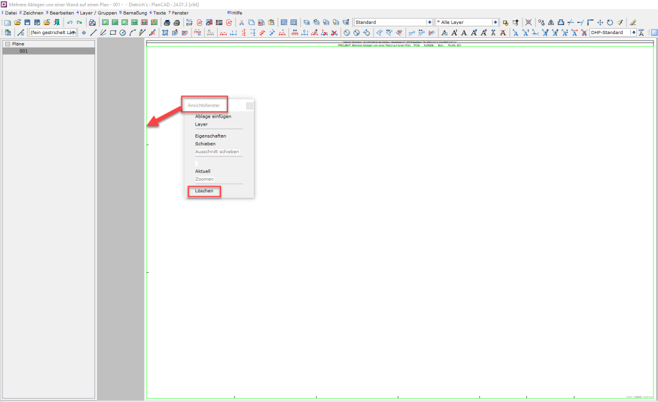Open the Alle Layer dropdown
The image size is (658, 402).
click(495, 23)
